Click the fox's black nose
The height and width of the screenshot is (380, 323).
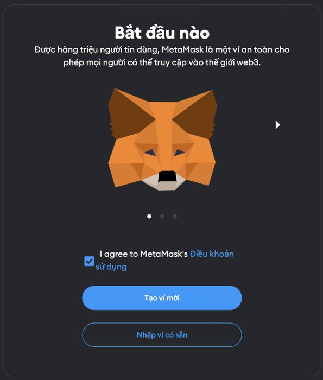167,176
